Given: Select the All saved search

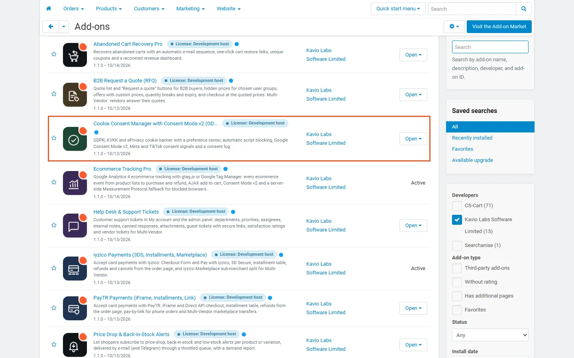Looking at the screenshot, I should (x=490, y=127).
